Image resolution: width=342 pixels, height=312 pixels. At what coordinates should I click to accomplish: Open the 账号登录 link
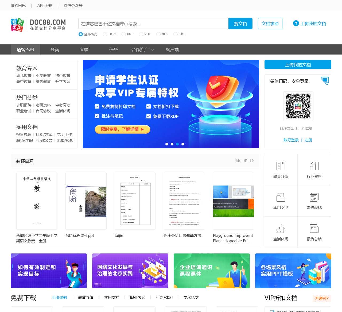tap(291, 140)
